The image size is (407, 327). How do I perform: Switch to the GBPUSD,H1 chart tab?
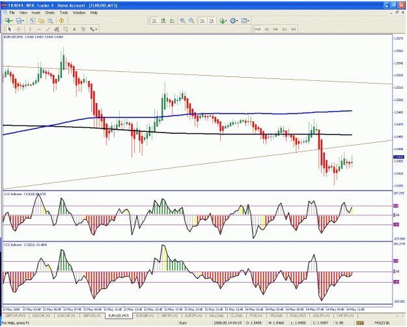click(92, 315)
